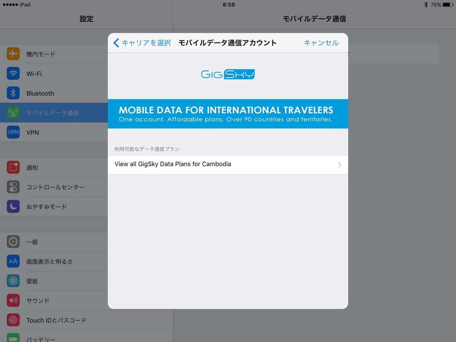Tap the GigSky logo
The height and width of the screenshot is (342, 456).
[x=228, y=74]
